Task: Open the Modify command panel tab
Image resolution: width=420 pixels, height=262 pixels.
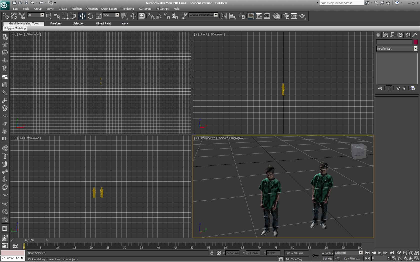Action: pyautogui.click(x=385, y=35)
